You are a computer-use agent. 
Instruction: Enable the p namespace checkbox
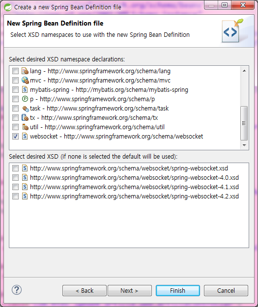(x=15, y=99)
